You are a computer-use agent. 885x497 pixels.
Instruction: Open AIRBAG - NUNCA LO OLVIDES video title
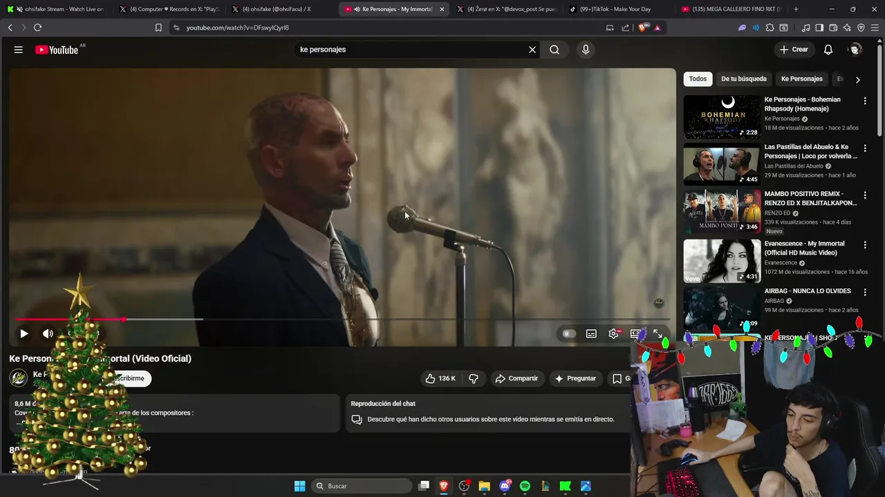(x=808, y=291)
